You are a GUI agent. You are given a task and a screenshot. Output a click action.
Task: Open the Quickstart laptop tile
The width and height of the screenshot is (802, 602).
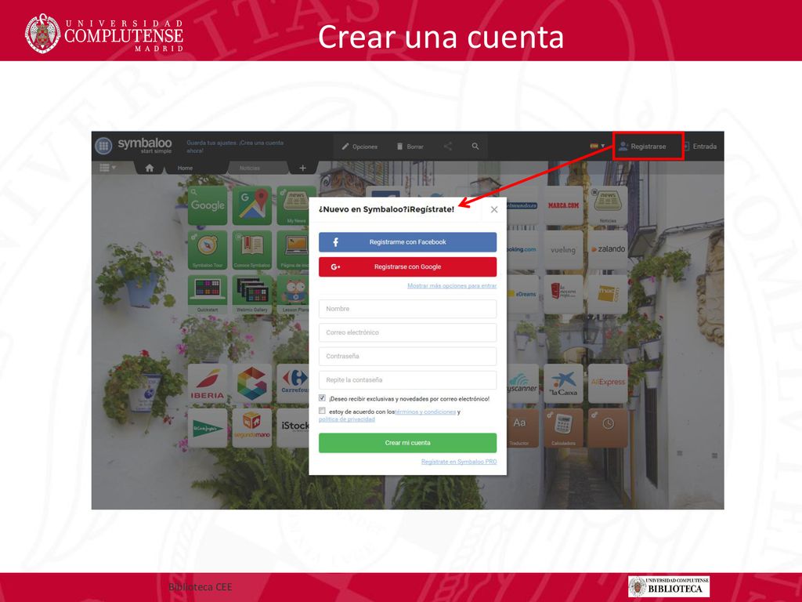point(207,295)
